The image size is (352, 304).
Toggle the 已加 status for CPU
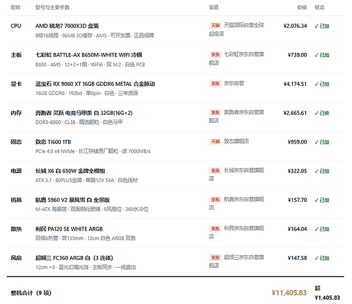click(x=322, y=26)
